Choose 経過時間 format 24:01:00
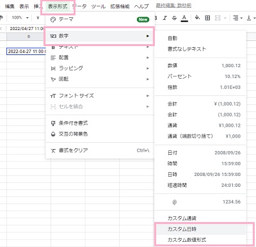Image resolution: width=256 pixels, height=247 pixels. pyautogui.click(x=200, y=185)
